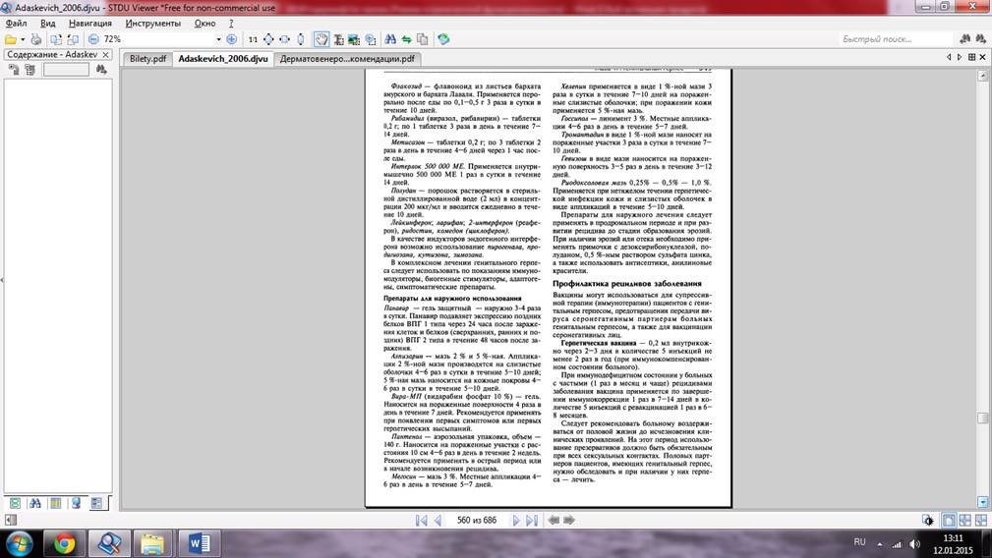Open the Инструменты menu
The image size is (992, 558).
point(152,24)
